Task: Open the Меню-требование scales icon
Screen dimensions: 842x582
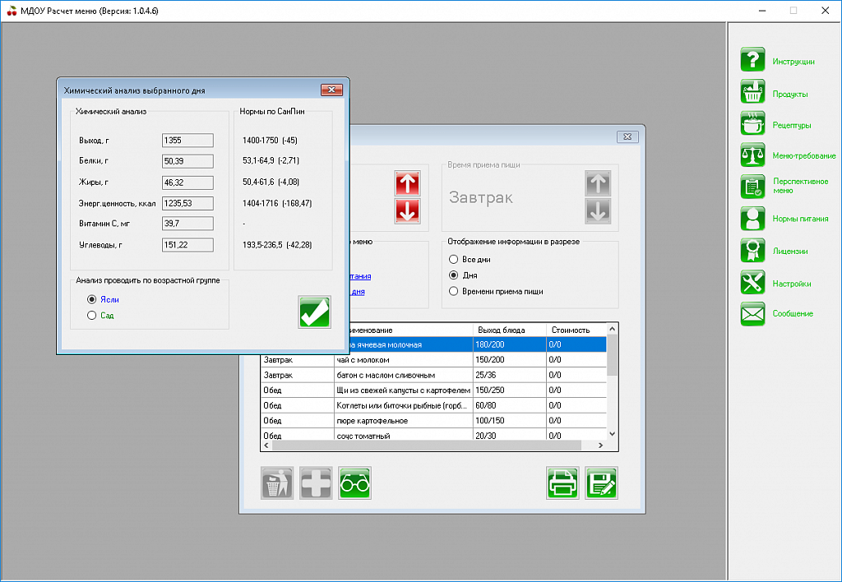Action: point(753,155)
